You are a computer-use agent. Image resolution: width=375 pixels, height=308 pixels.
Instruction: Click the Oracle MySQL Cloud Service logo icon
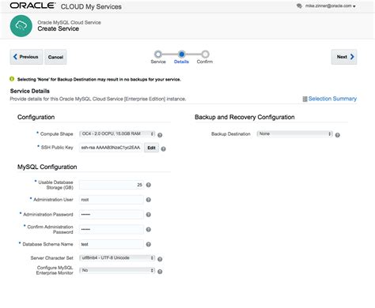[21, 26]
